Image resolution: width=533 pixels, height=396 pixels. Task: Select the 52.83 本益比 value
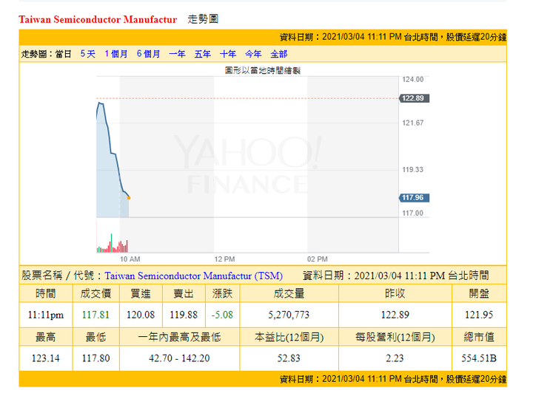pyautogui.click(x=289, y=358)
